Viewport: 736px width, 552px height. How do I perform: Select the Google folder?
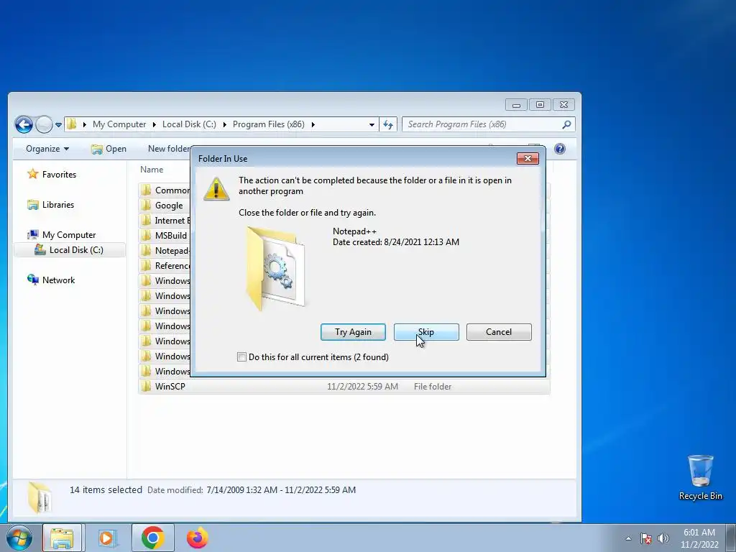[x=169, y=206]
